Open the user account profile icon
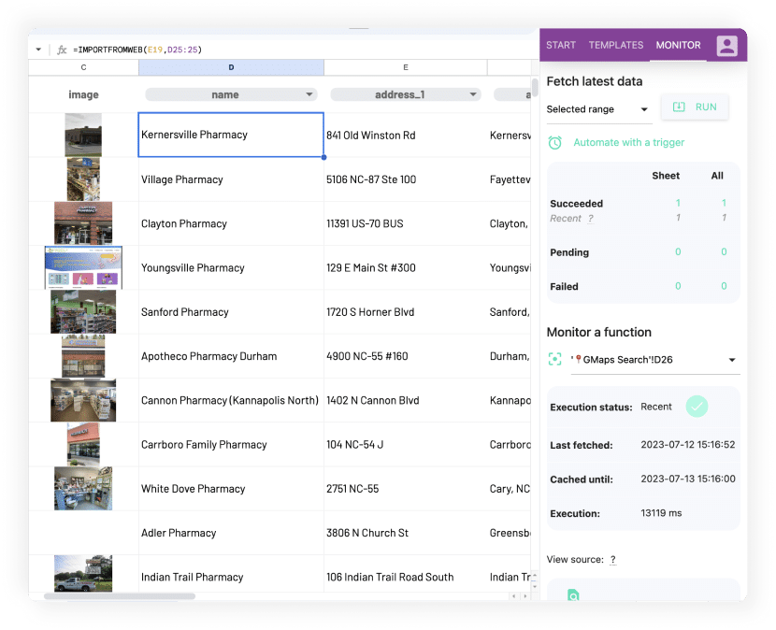The width and height of the screenshot is (776, 630). click(726, 46)
